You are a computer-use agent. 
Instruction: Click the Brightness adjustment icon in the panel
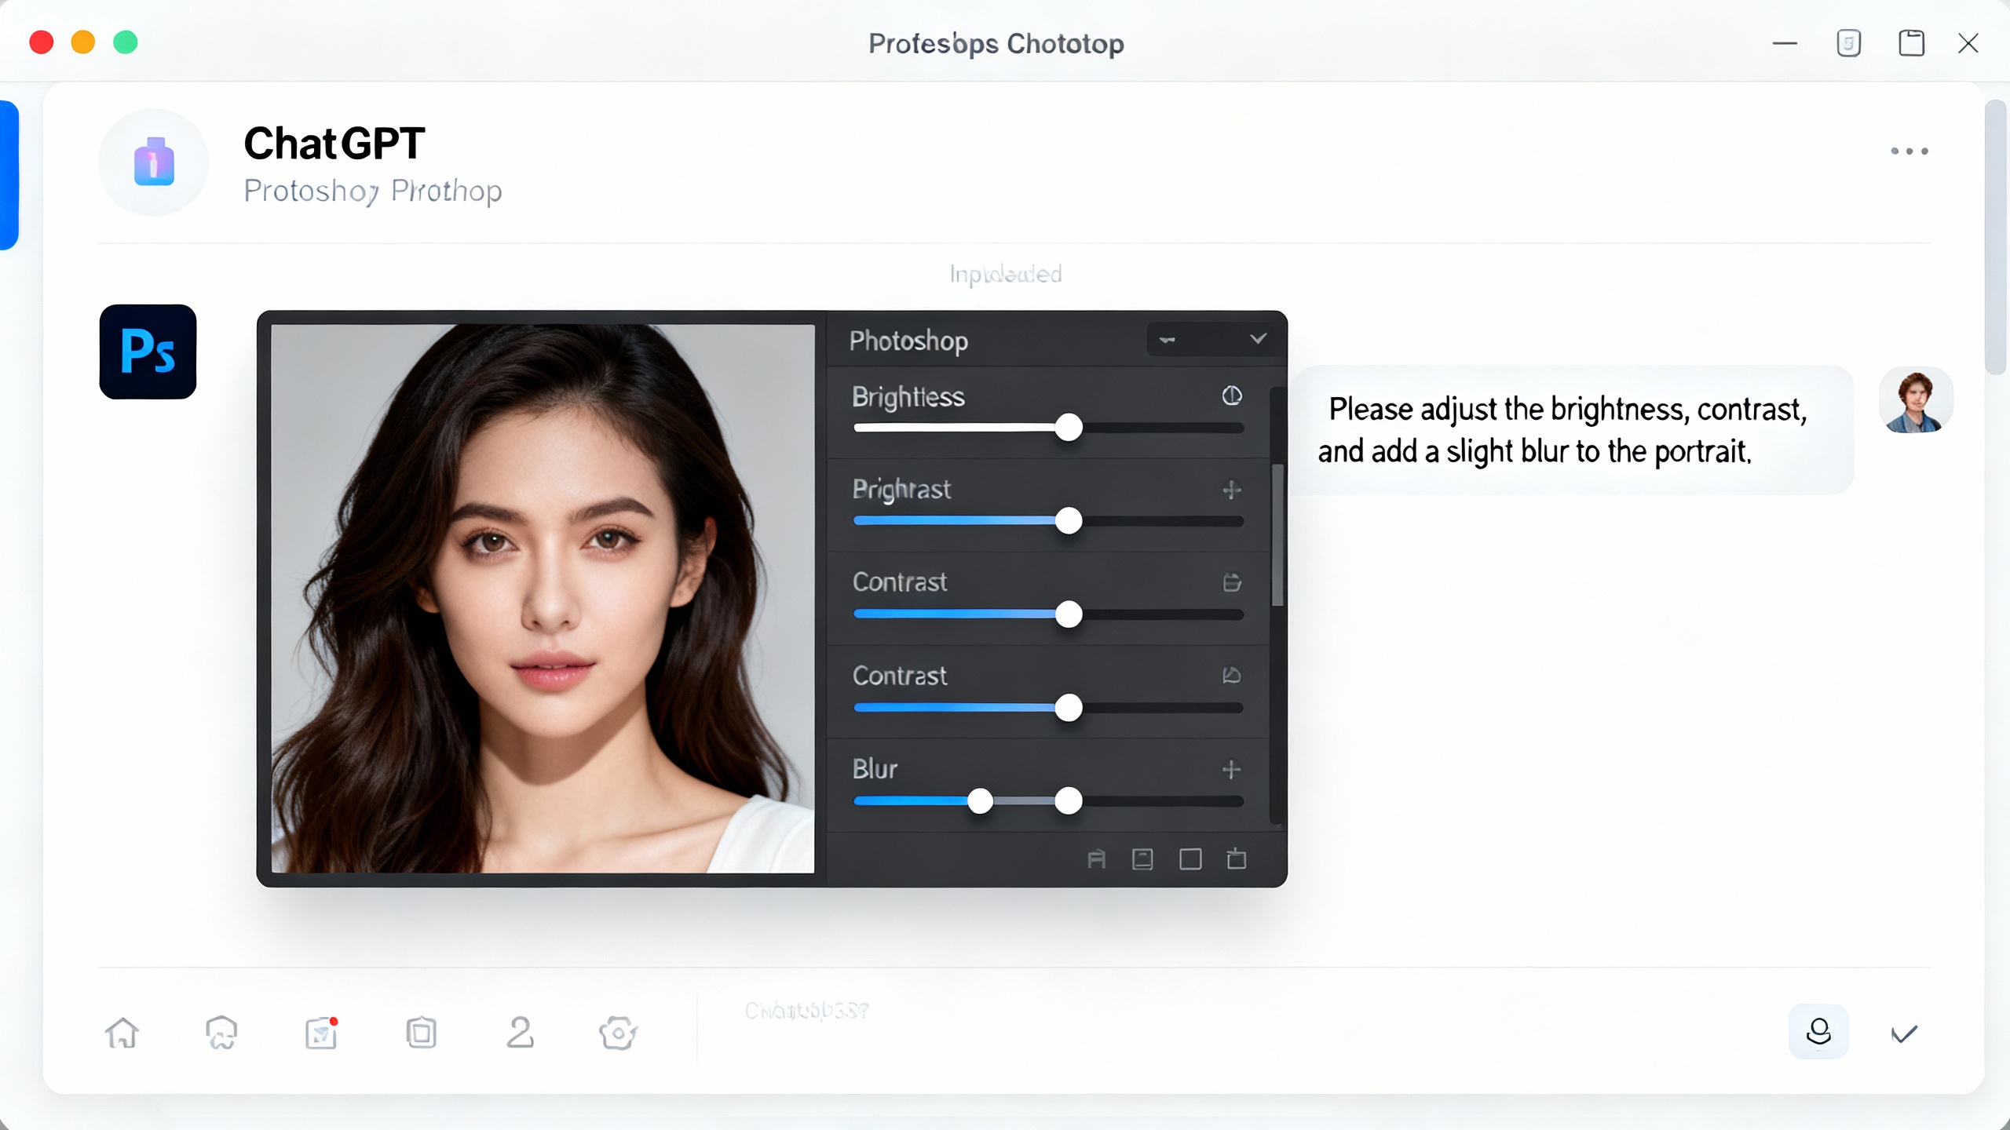pos(1230,396)
